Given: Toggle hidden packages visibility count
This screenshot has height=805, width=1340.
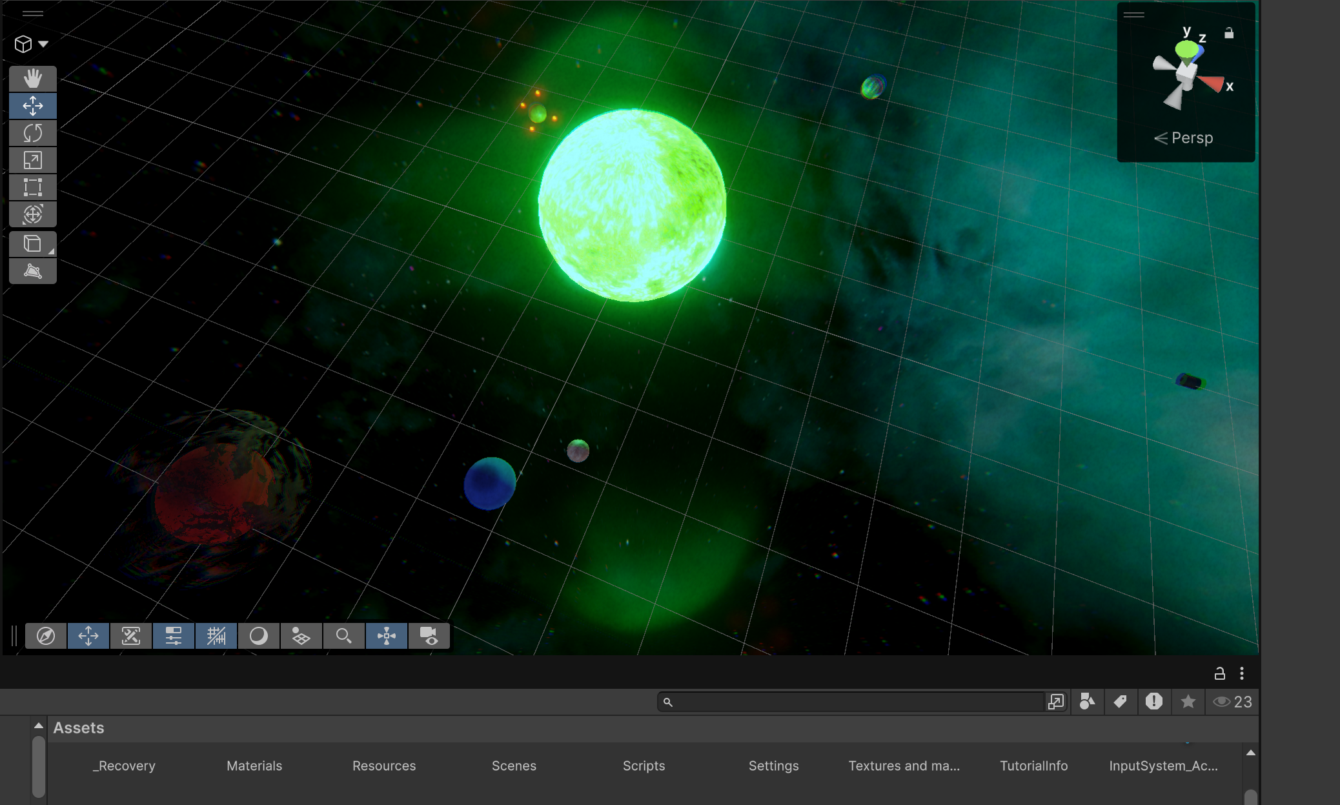Looking at the screenshot, I should pos(1232,702).
